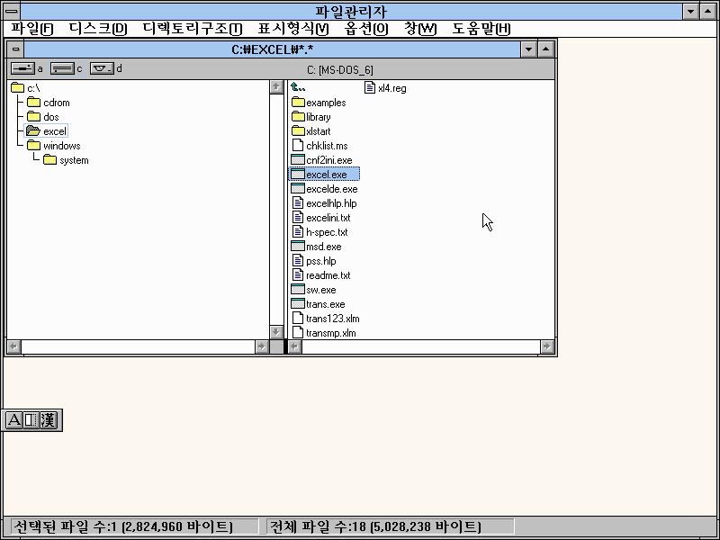Click tree pane scroll up arrow
720x540 pixels.
pyautogui.click(x=276, y=86)
